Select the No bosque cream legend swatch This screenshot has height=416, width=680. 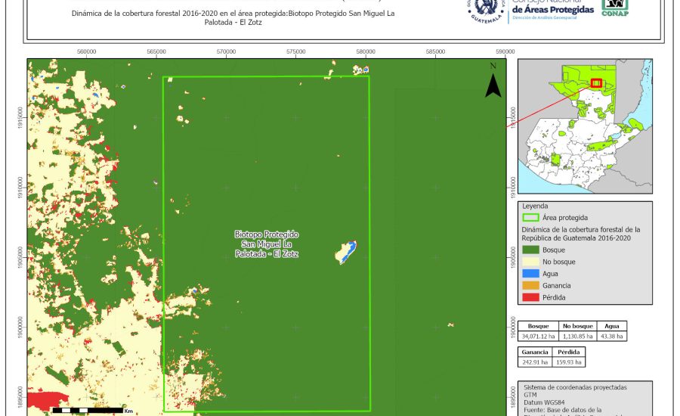point(531,262)
